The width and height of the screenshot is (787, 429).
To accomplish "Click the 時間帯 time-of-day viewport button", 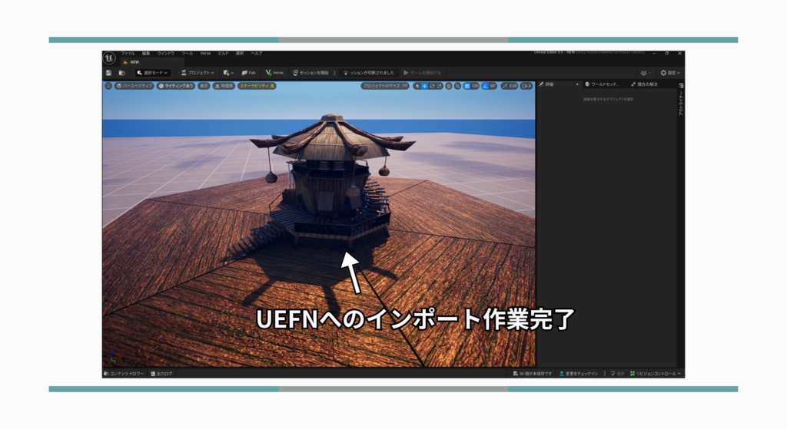I will click(x=224, y=86).
